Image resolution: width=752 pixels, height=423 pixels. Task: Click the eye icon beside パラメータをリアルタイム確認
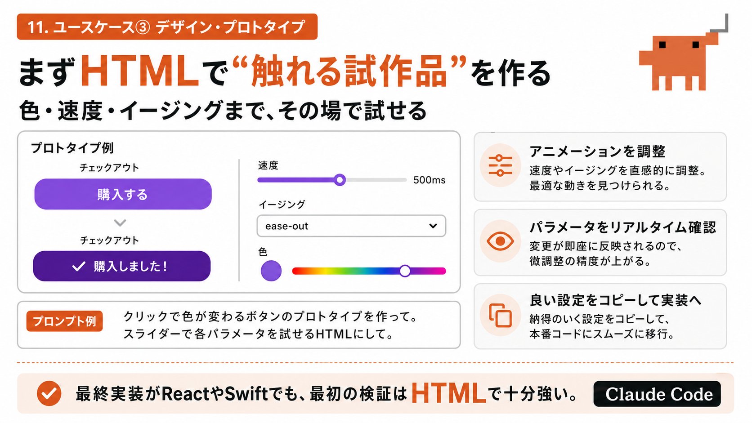click(x=500, y=241)
